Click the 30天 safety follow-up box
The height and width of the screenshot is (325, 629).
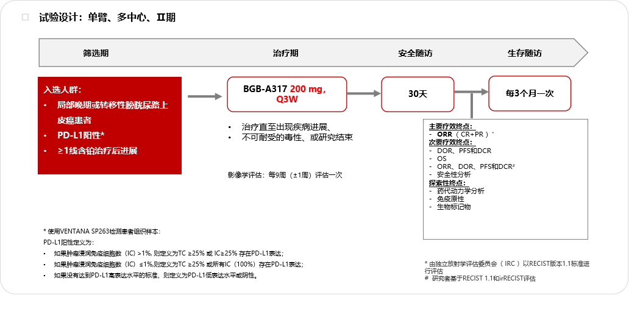pos(418,95)
